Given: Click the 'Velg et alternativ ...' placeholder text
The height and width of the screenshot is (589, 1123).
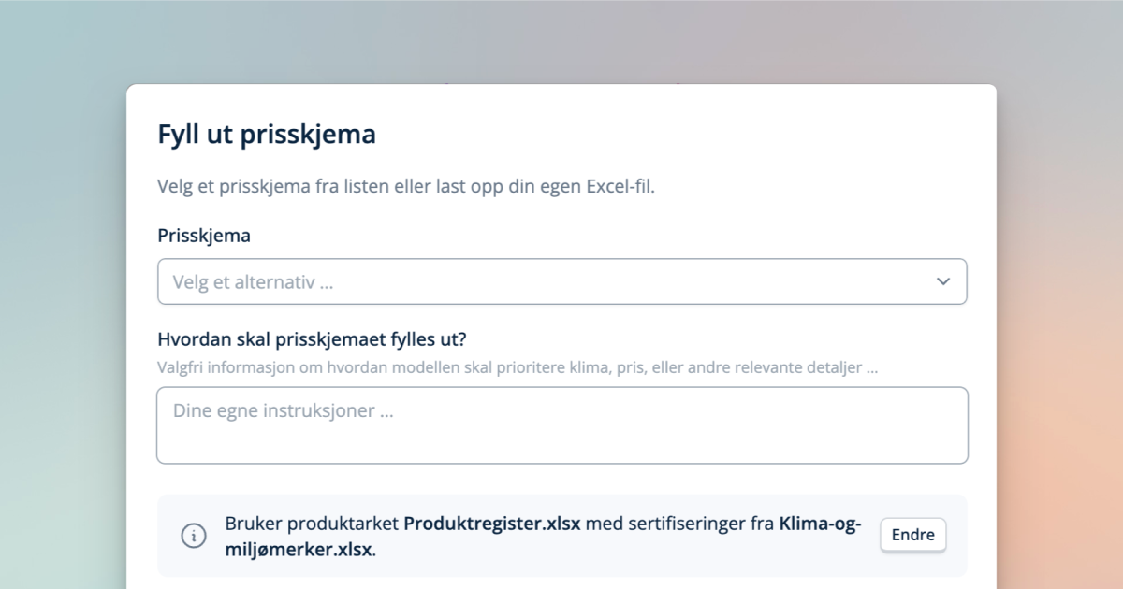Looking at the screenshot, I should point(253,282).
